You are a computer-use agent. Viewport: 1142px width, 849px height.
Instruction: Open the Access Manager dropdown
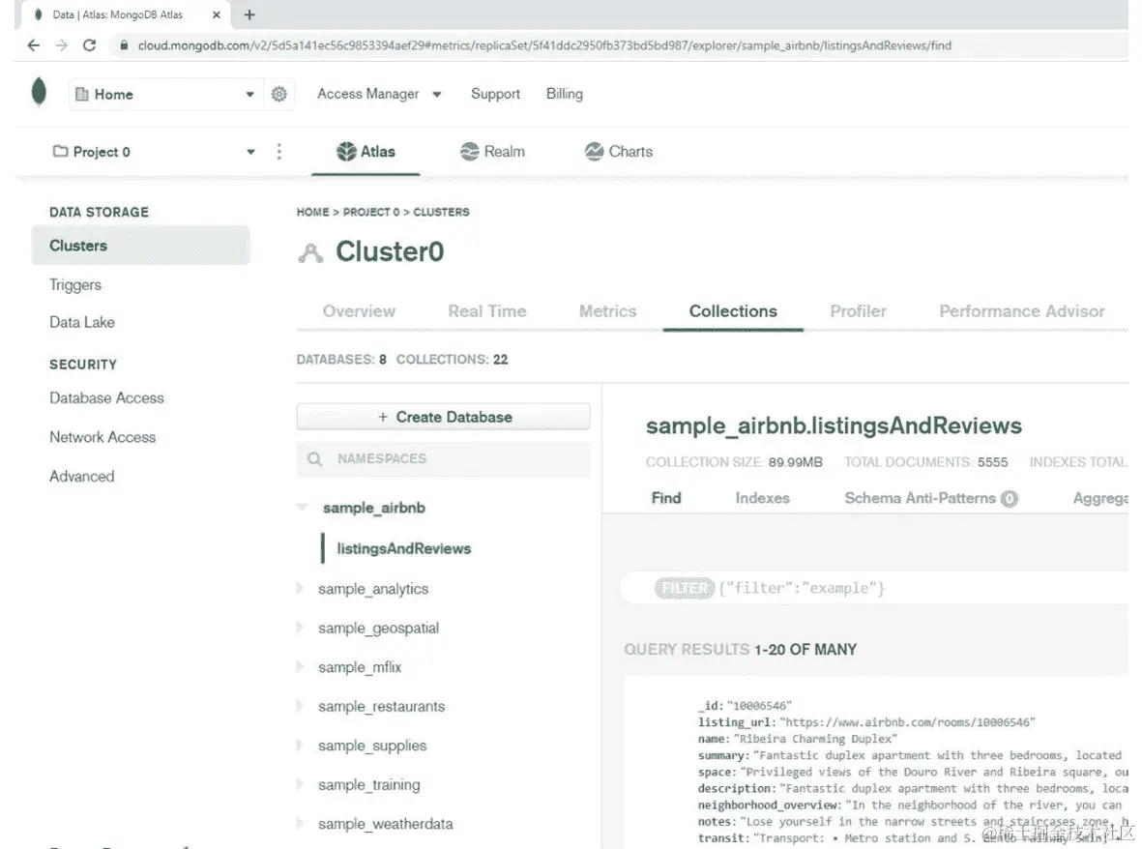pos(437,94)
